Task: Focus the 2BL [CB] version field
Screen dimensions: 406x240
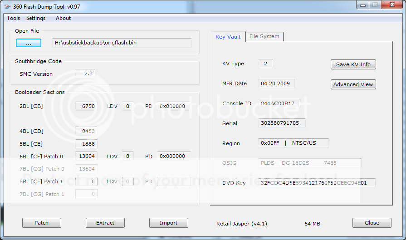Action: tap(86, 106)
